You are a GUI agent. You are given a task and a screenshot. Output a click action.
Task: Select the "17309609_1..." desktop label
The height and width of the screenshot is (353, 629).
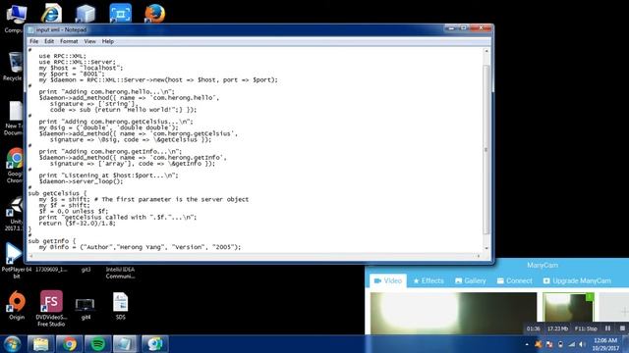[x=51, y=270]
